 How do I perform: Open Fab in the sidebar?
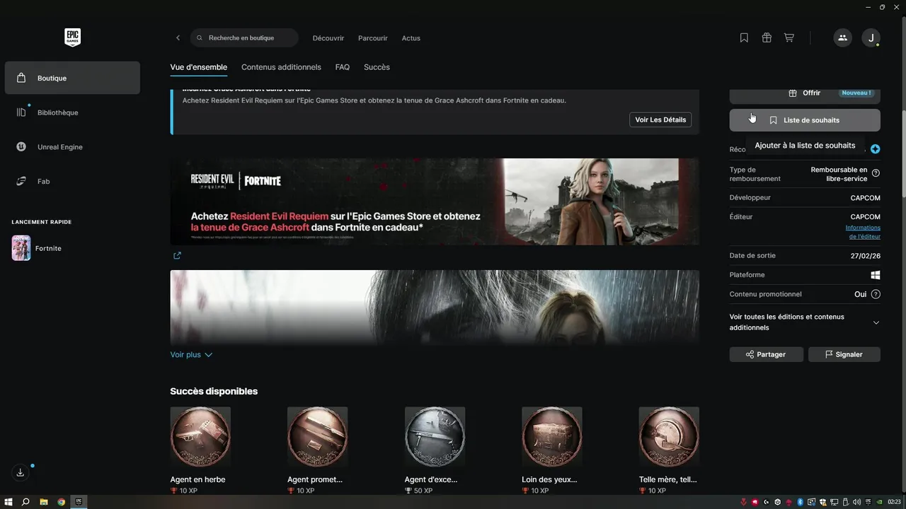pyautogui.click(x=72, y=182)
